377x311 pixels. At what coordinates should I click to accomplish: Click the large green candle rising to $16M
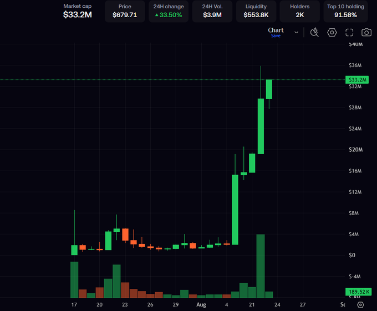click(235, 210)
